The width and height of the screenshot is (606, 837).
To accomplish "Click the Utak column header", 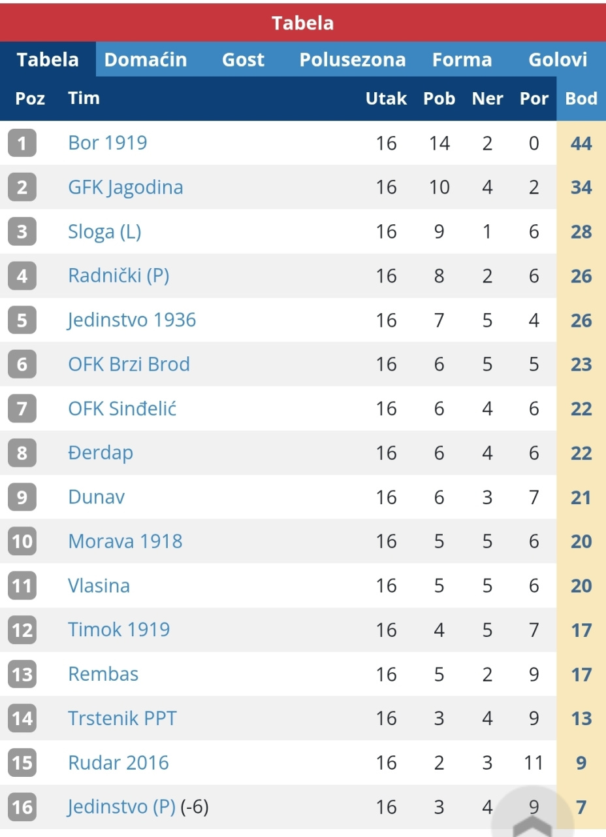I will 386,99.
